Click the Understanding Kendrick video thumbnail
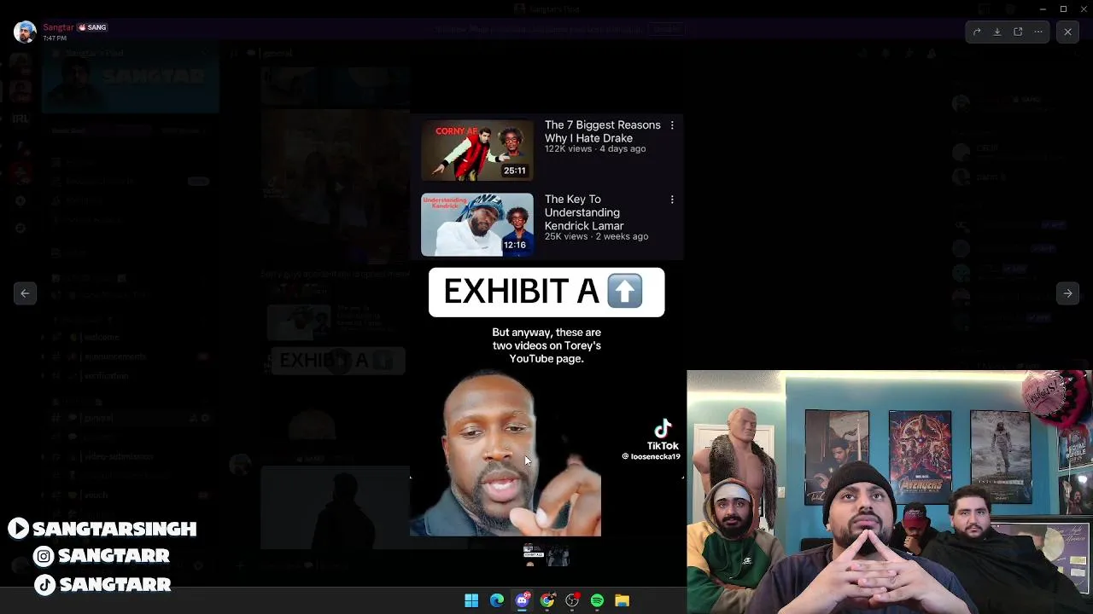The height and width of the screenshot is (614, 1093). click(476, 224)
